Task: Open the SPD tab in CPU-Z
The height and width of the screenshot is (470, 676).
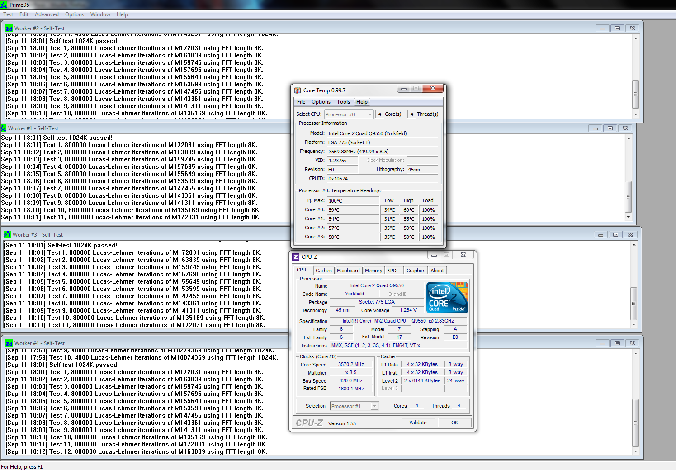Action: pos(392,271)
